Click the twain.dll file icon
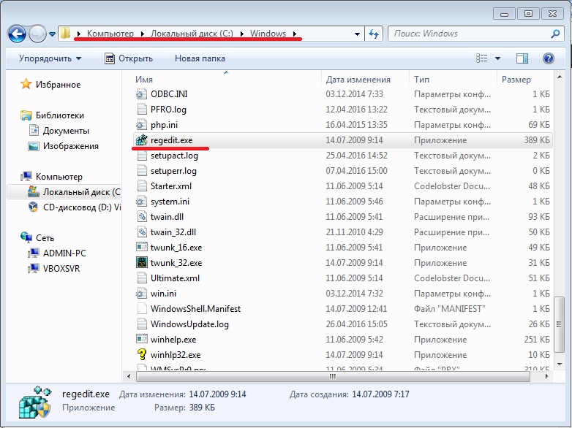 (x=142, y=217)
